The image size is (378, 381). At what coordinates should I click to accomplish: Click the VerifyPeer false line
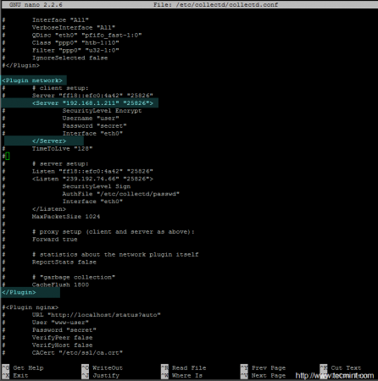coord(62,338)
